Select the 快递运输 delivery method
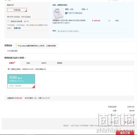 coord(17,10)
